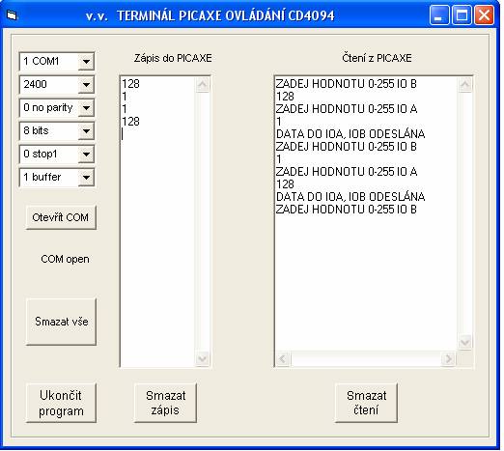Click up arrow of the Čtení vertical scrollbar
504x451 pixels.
pyautogui.click(x=464, y=85)
